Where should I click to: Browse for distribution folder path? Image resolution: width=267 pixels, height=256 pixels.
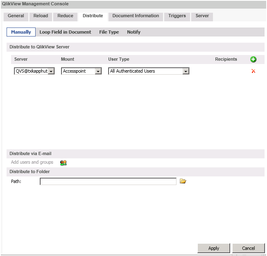point(183,181)
